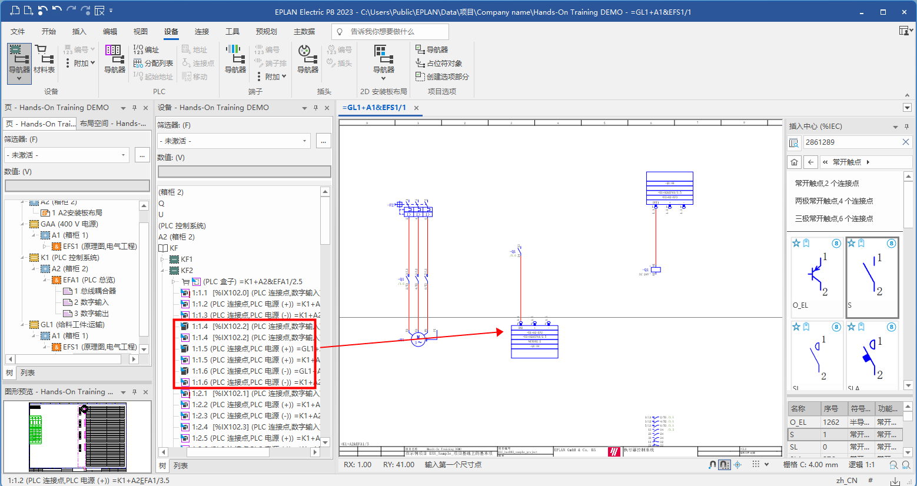
Task: Open quick access toolbar customize arrow
Action: pyautogui.click(x=111, y=11)
